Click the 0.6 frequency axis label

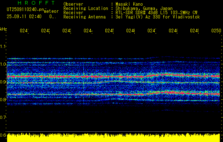[x=3, y=135]
